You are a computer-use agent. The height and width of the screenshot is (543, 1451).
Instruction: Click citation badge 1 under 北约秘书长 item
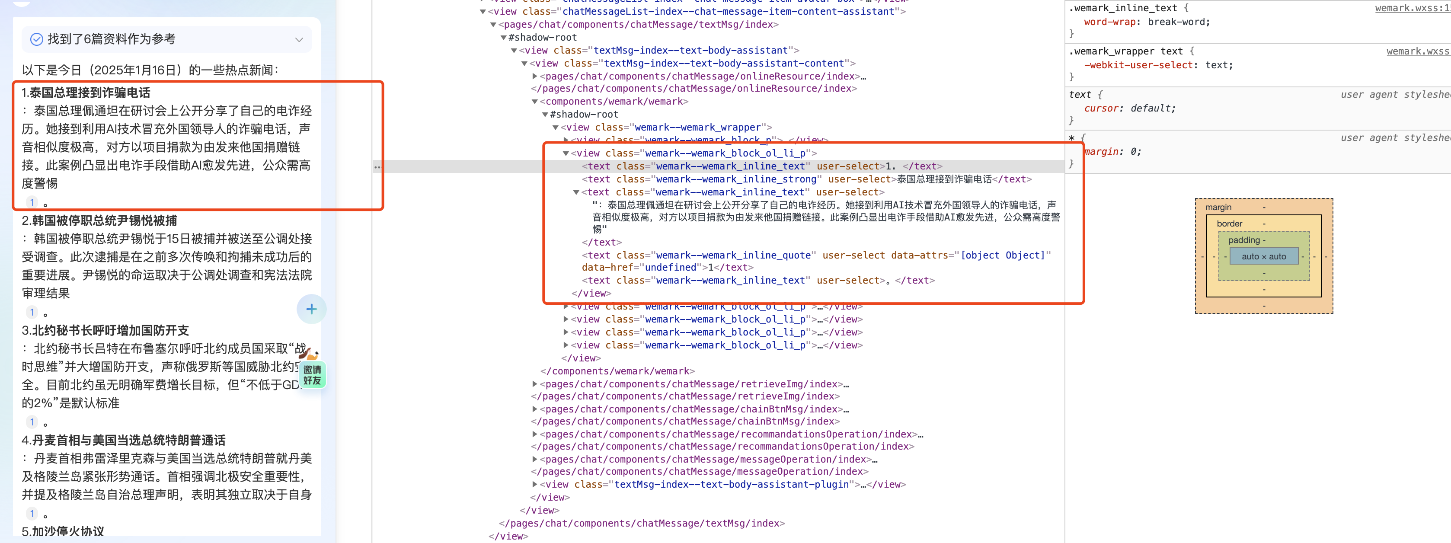[x=32, y=422]
